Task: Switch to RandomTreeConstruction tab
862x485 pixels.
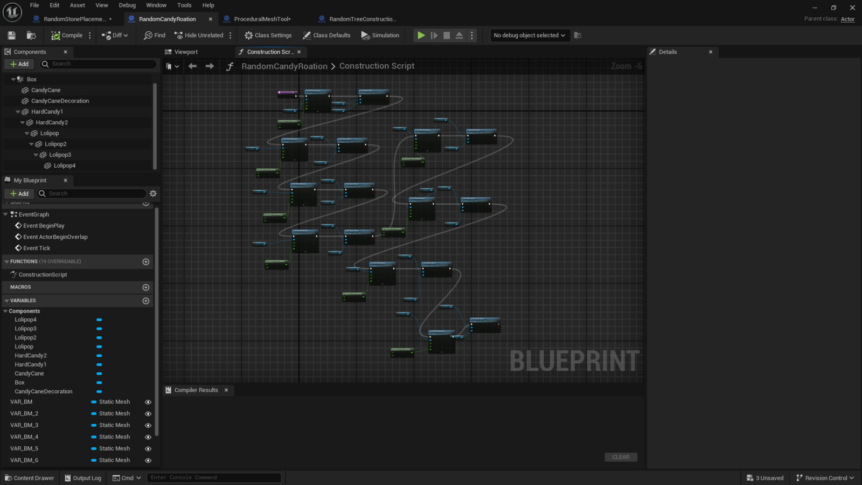Action: tap(362, 19)
